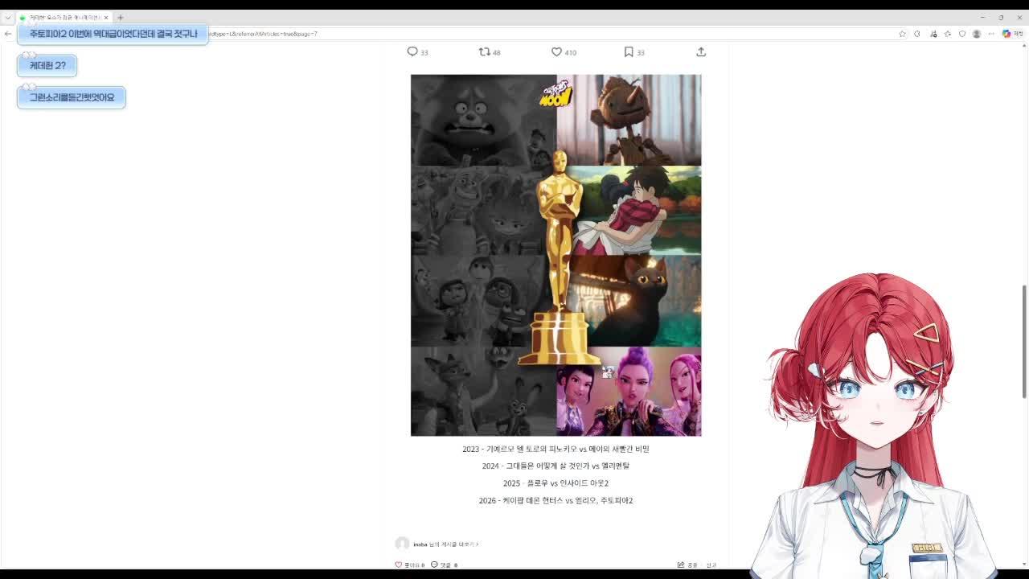The width and height of the screenshot is (1029, 579).
Task: Toggle like on the post with 410 likes
Action: coord(555,51)
